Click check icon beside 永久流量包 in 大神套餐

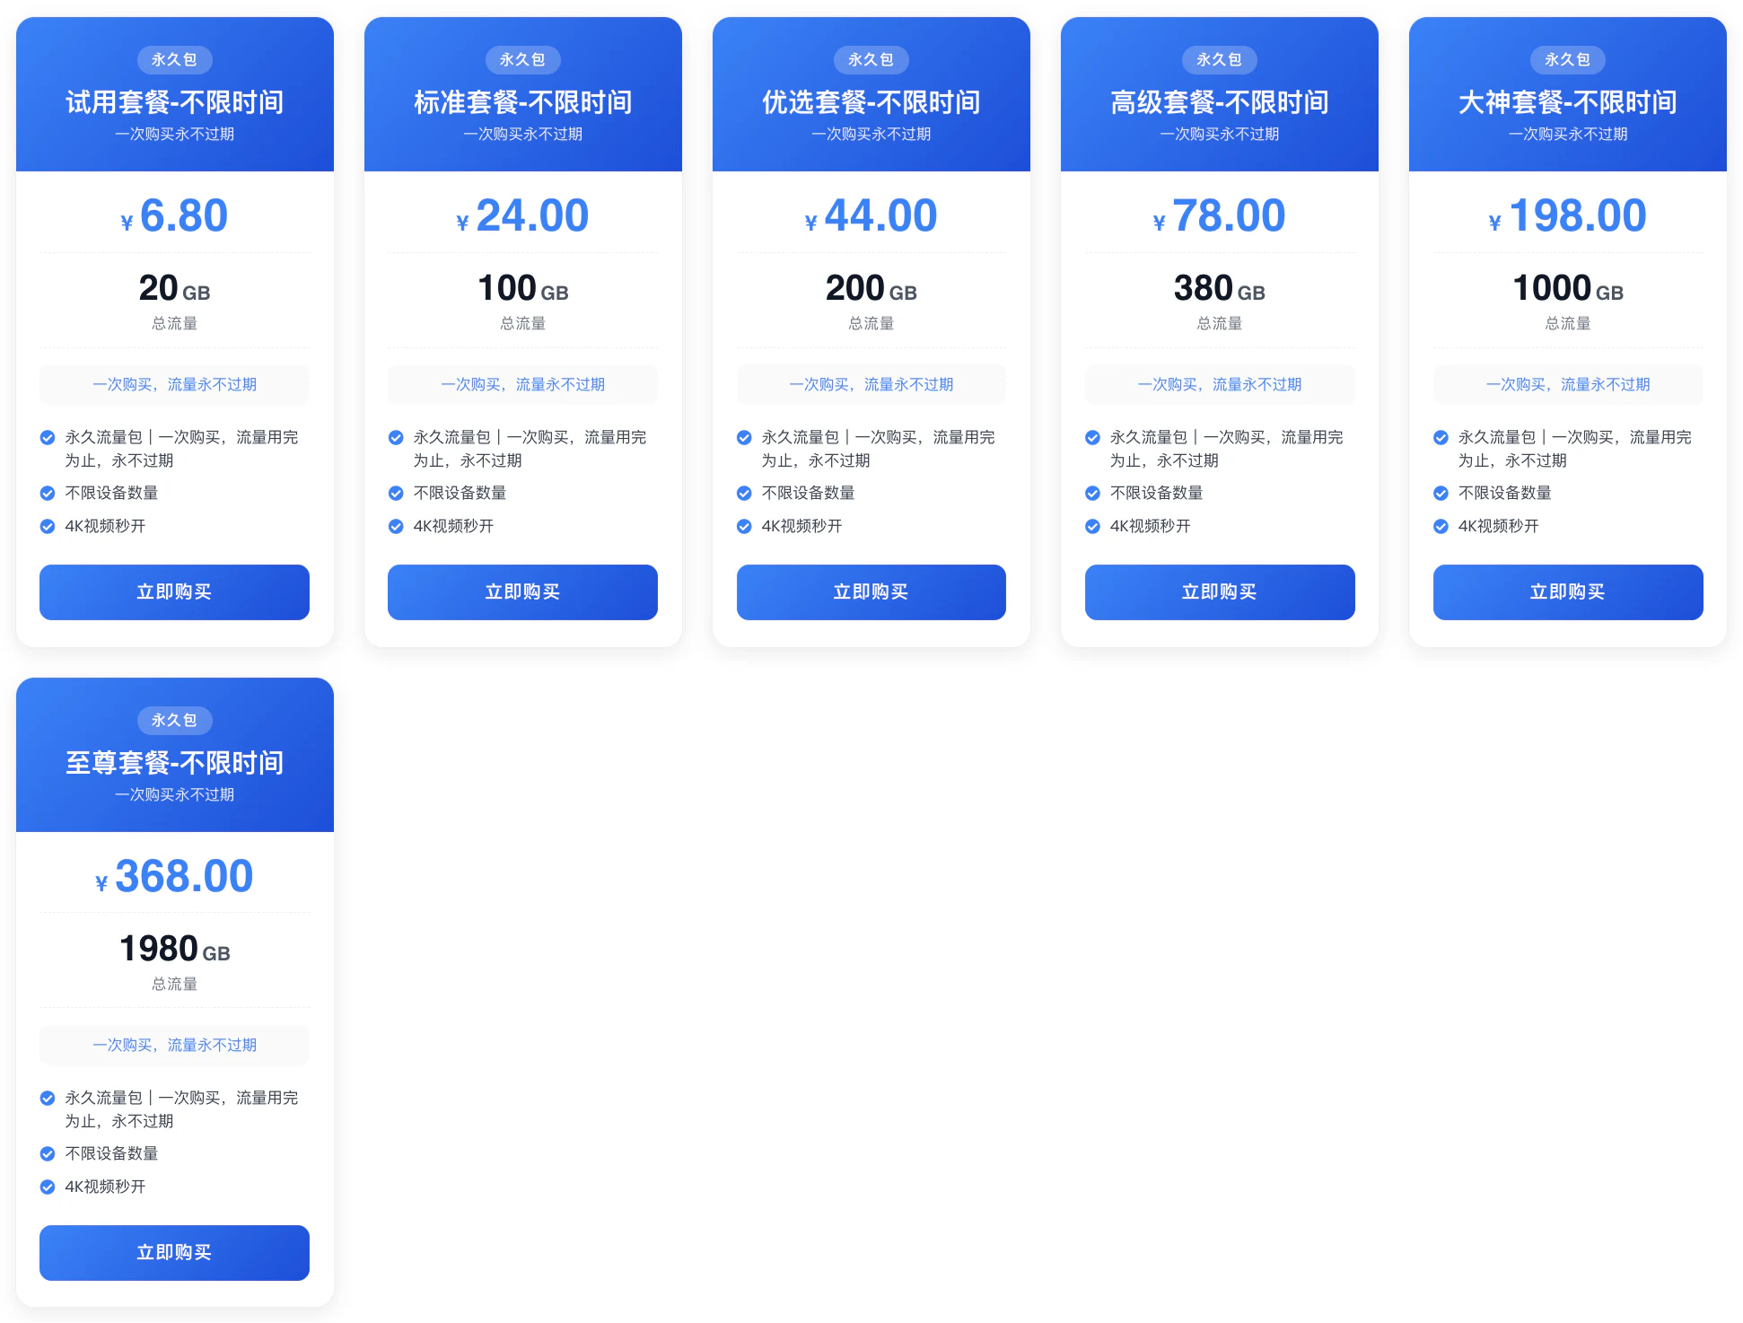[x=1441, y=437]
